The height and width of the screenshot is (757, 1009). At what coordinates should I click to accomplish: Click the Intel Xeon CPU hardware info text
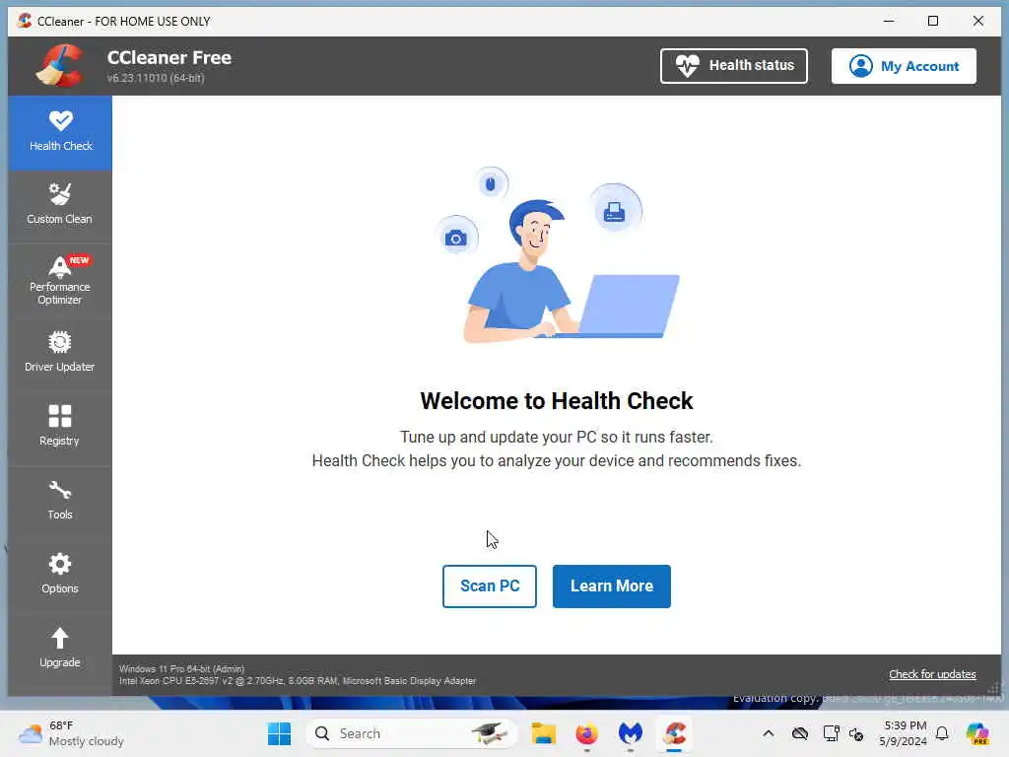pyautogui.click(x=298, y=680)
